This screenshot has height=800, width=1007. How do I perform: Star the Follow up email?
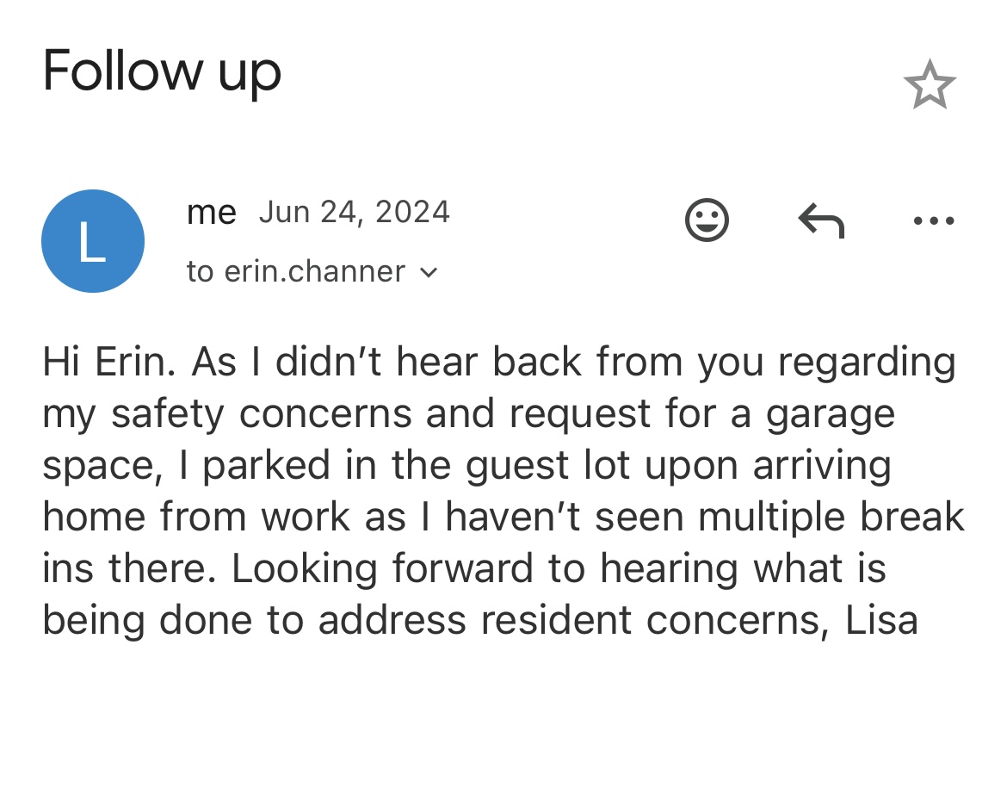pyautogui.click(x=930, y=84)
